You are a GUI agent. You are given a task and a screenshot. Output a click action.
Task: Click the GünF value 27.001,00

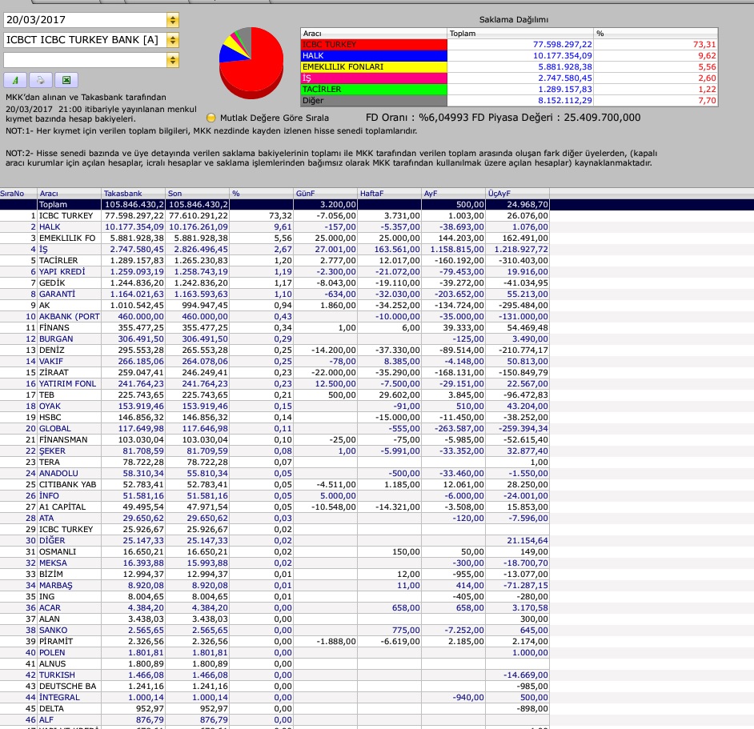335,249
